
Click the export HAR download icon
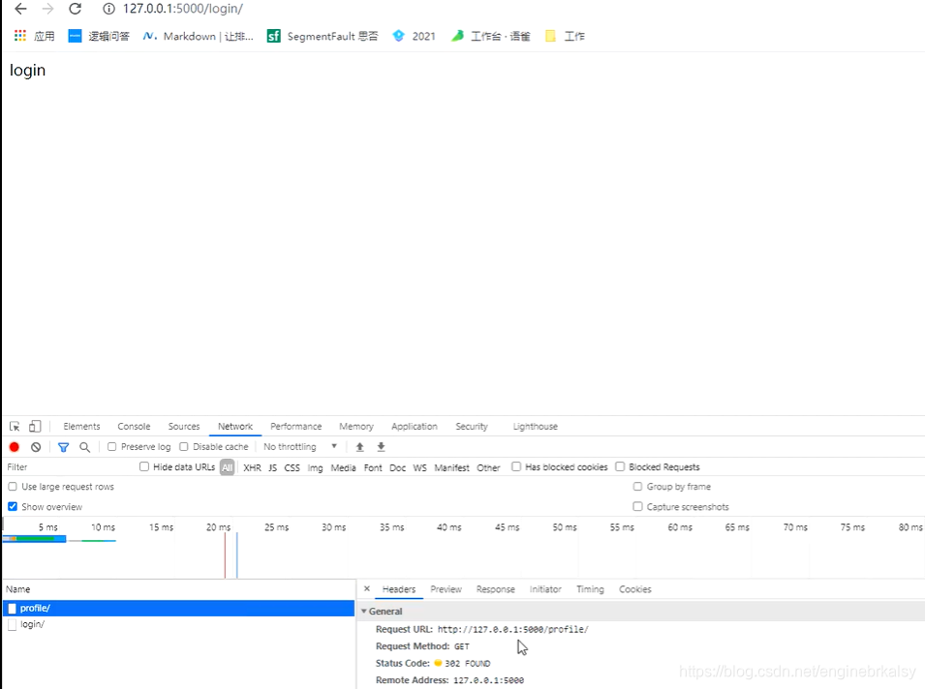tap(381, 447)
